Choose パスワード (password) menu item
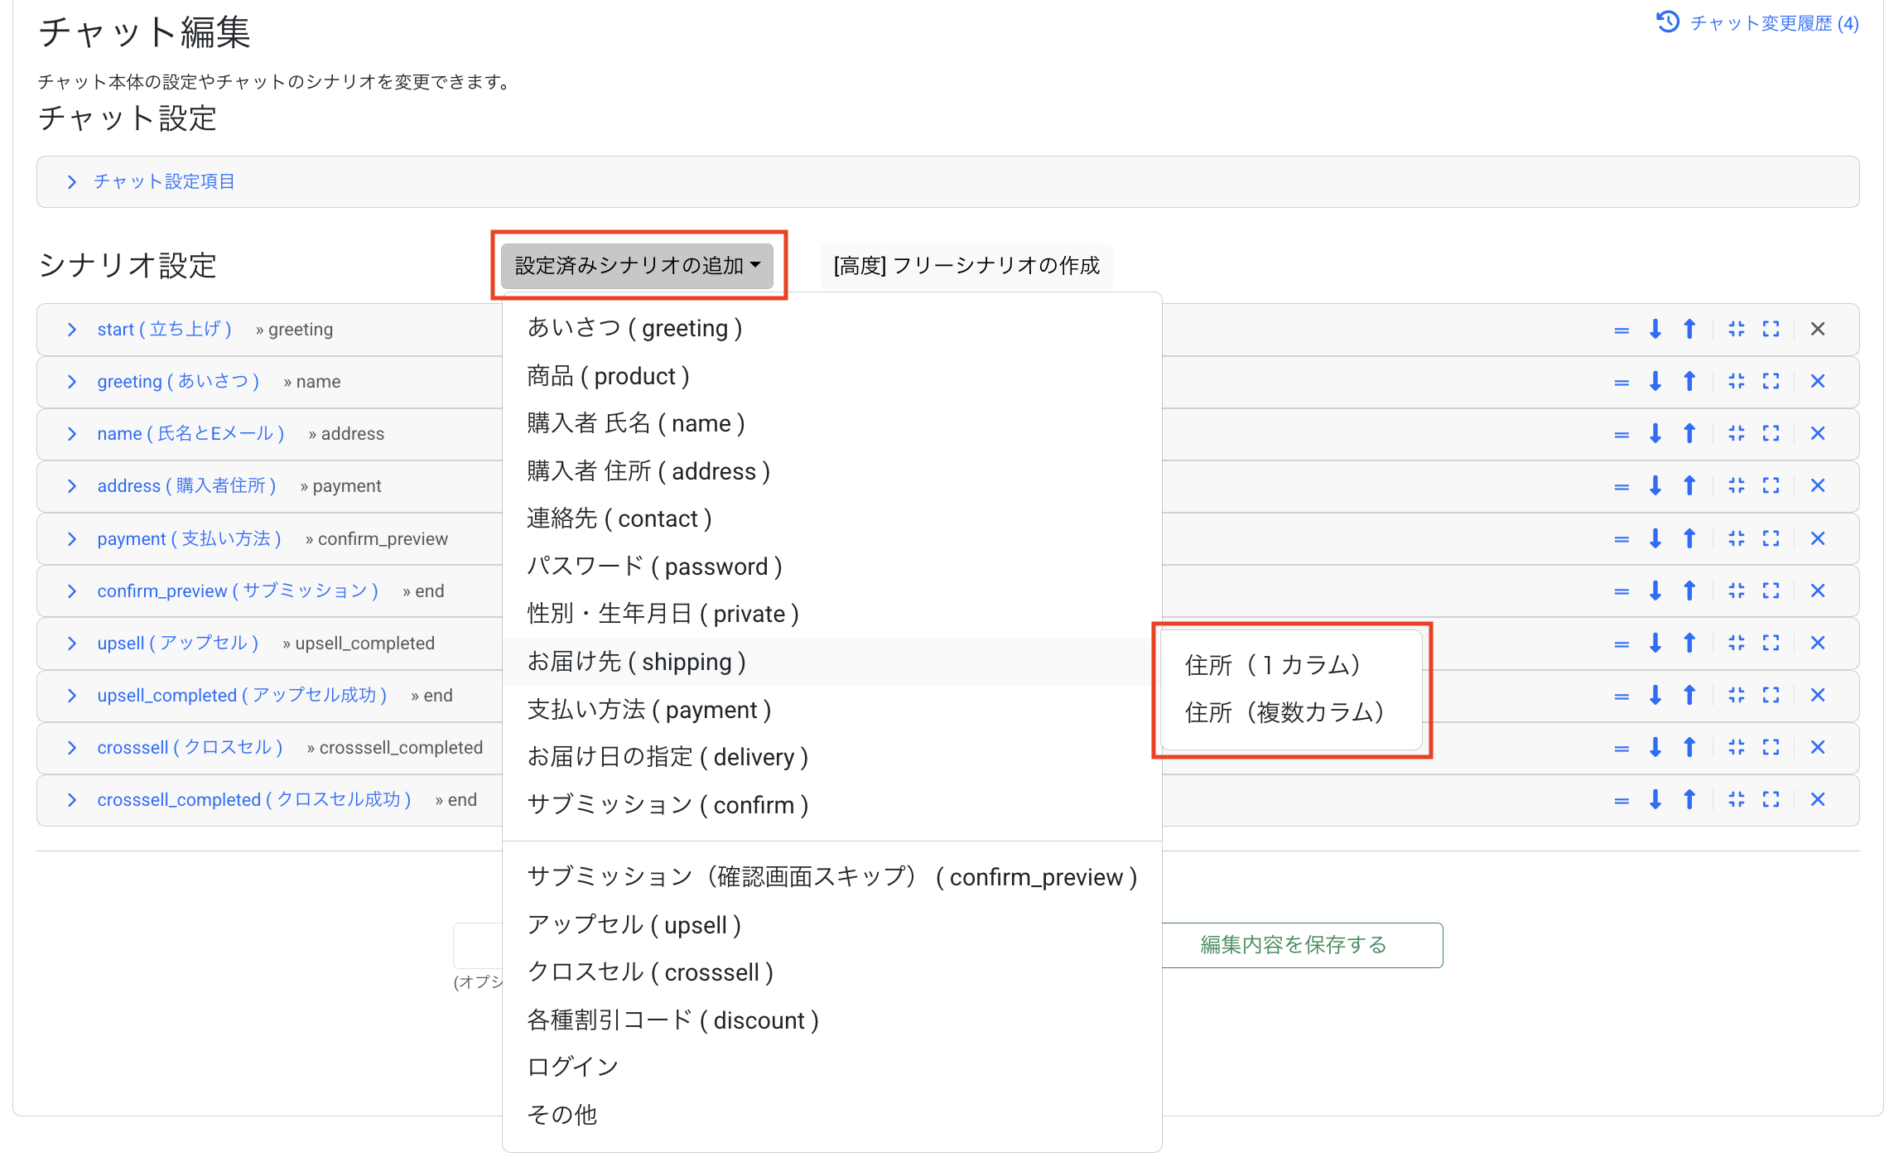Viewport: 1894px width, 1162px height. 831,567
